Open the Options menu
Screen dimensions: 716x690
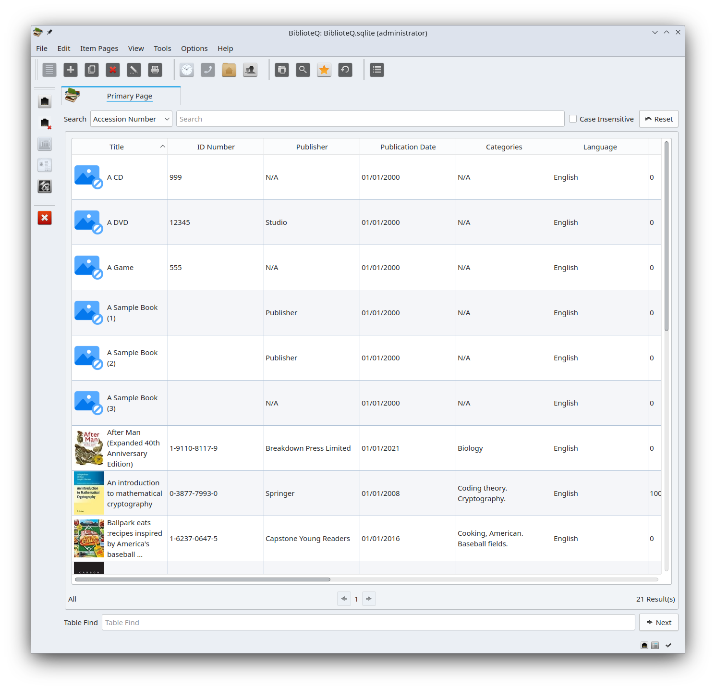pos(194,49)
